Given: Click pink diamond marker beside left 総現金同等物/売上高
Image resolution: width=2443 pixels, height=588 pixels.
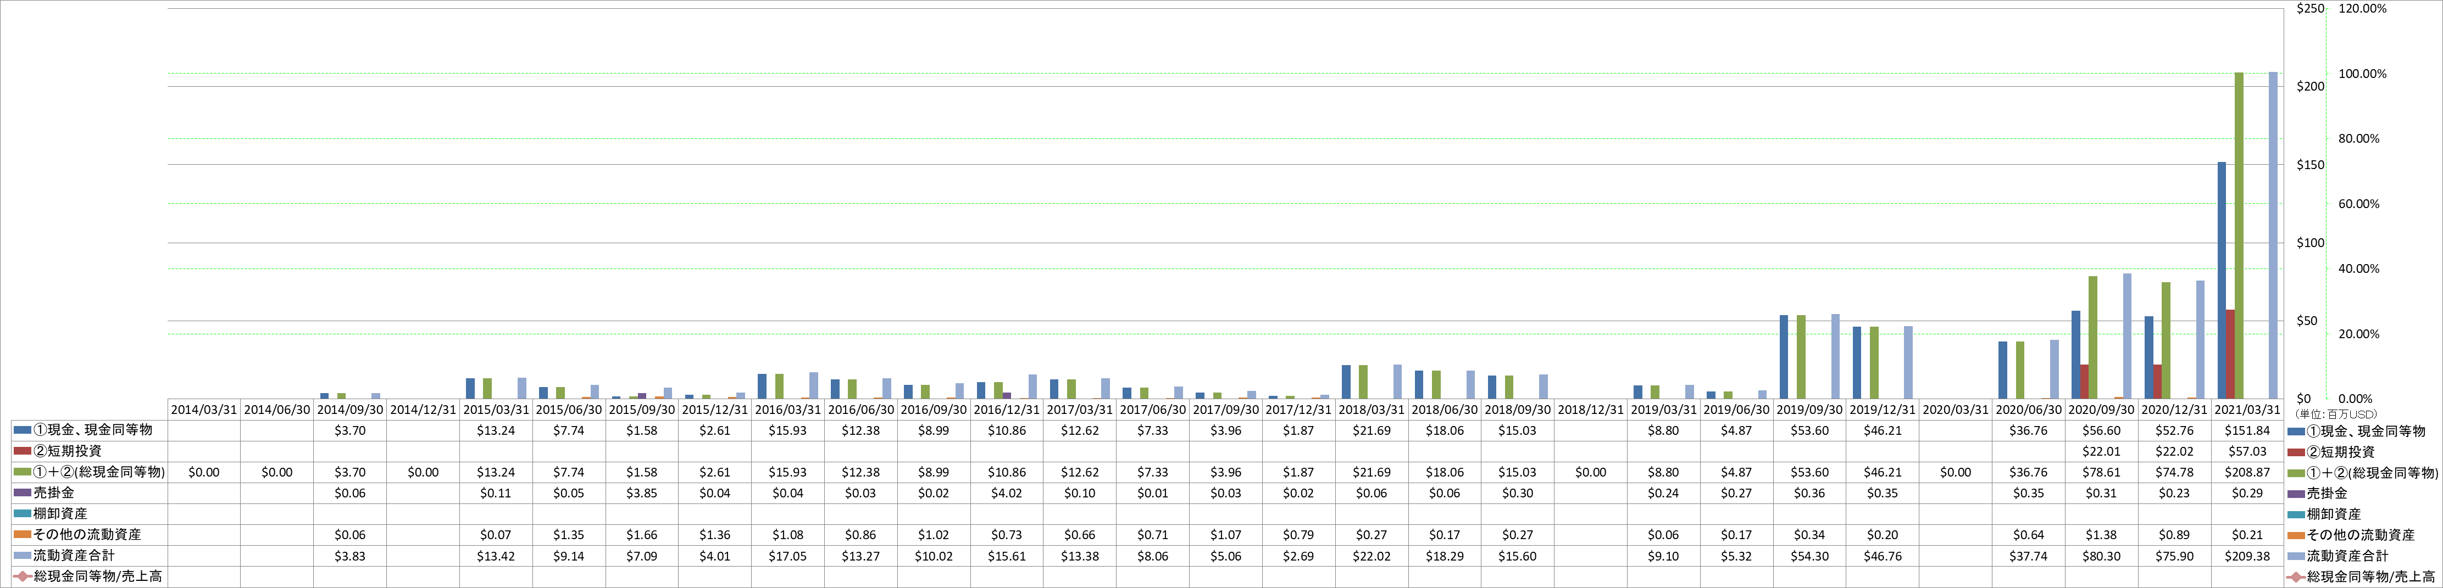Looking at the screenshot, I should [22, 576].
